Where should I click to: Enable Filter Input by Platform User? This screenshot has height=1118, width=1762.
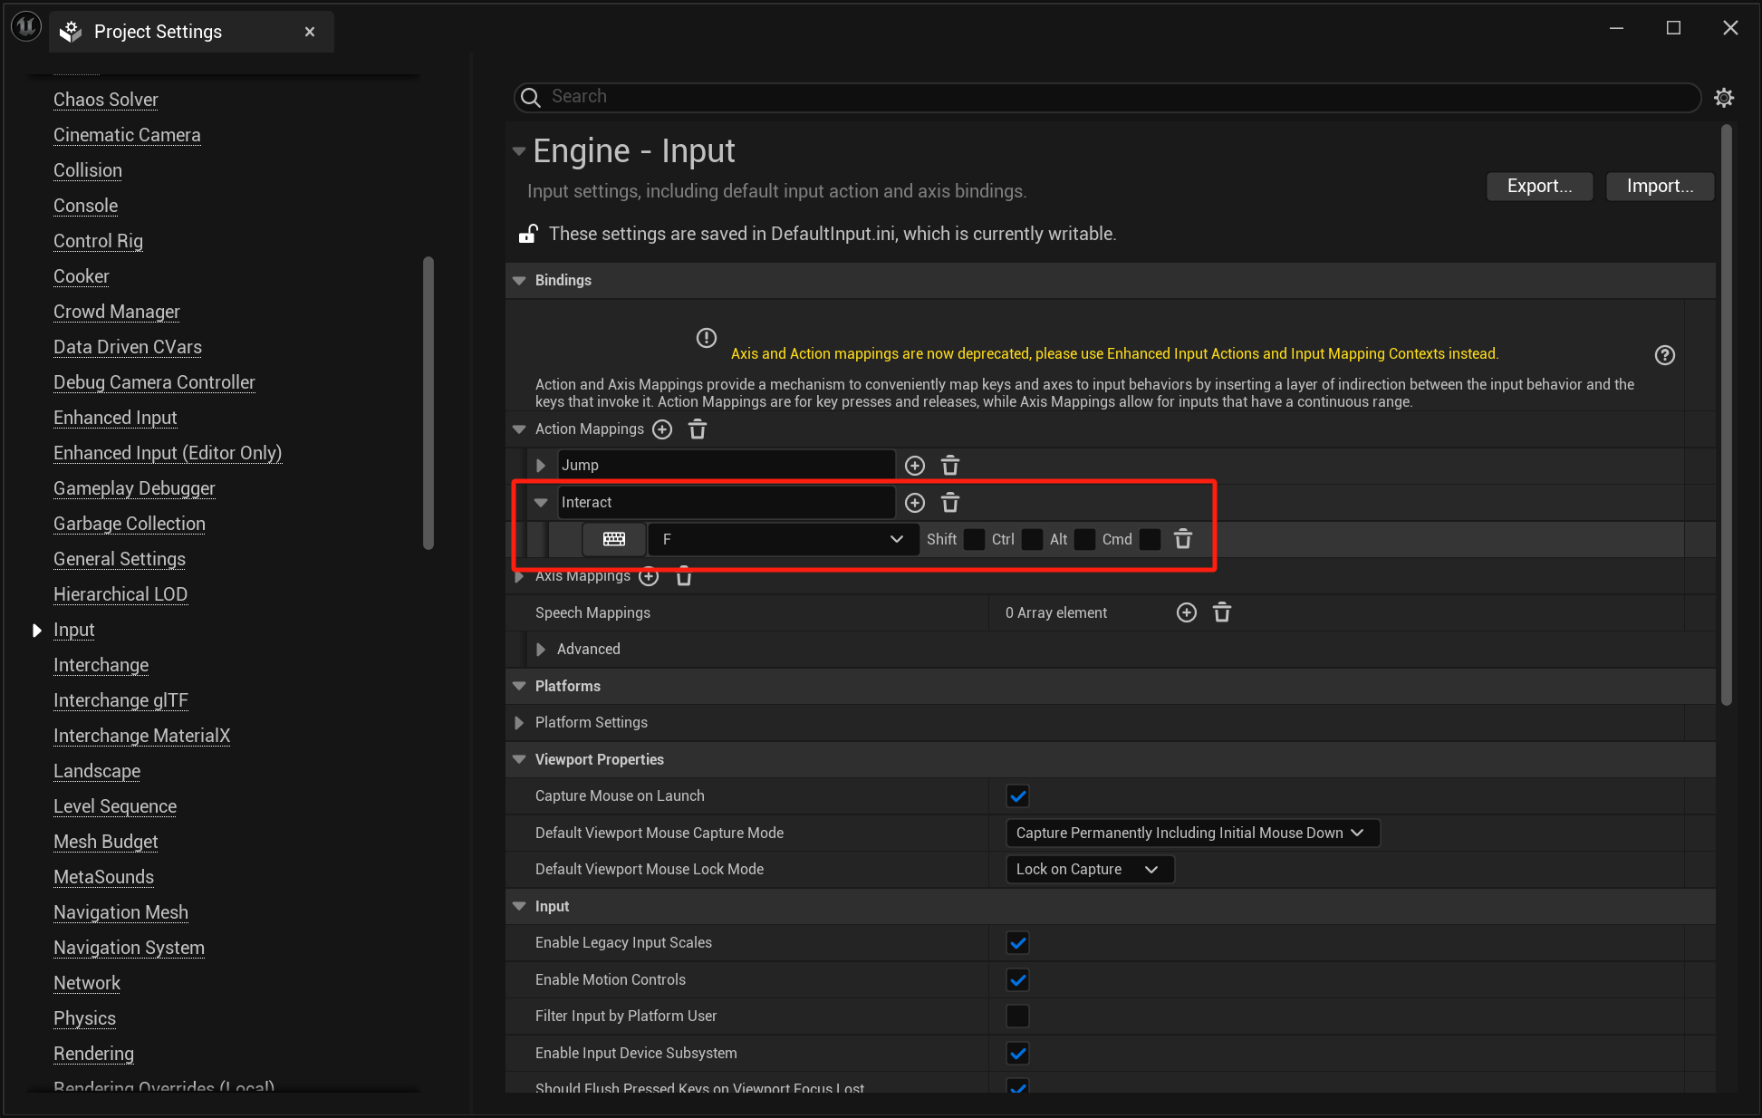[1018, 1017]
